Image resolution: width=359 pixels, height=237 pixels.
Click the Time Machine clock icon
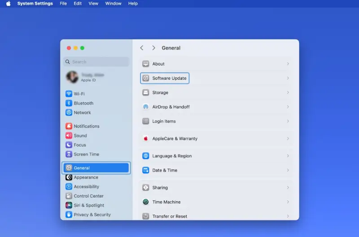[145, 202]
